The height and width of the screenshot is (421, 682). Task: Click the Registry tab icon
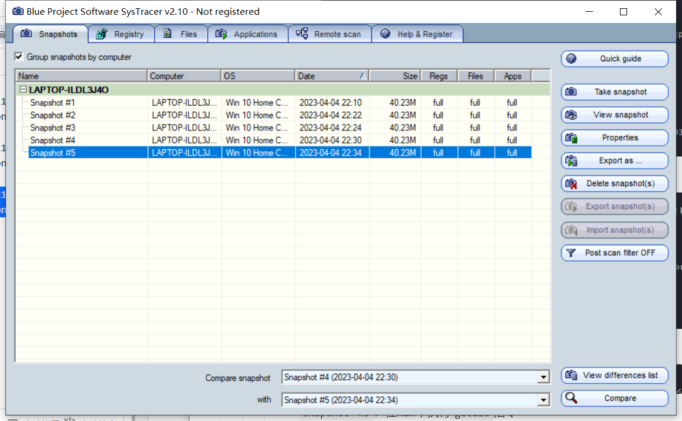pos(102,34)
